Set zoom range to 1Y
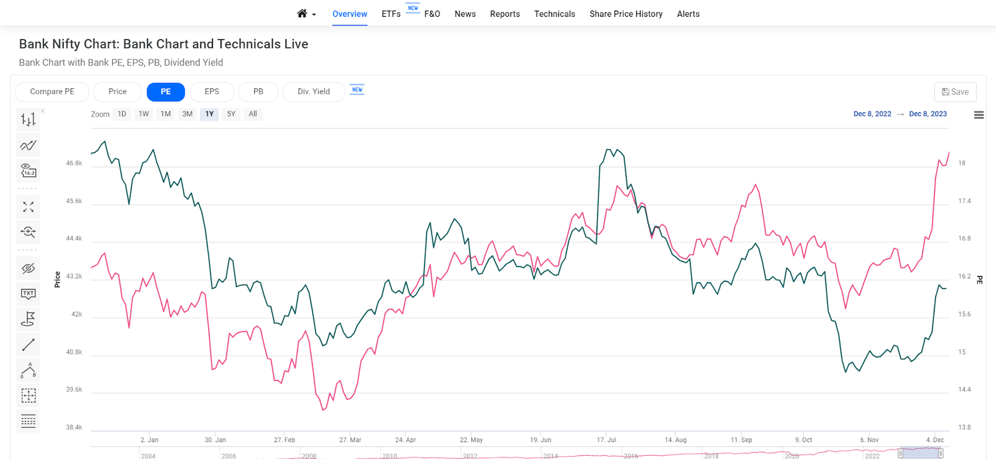This screenshot has width=996, height=459. click(x=210, y=114)
